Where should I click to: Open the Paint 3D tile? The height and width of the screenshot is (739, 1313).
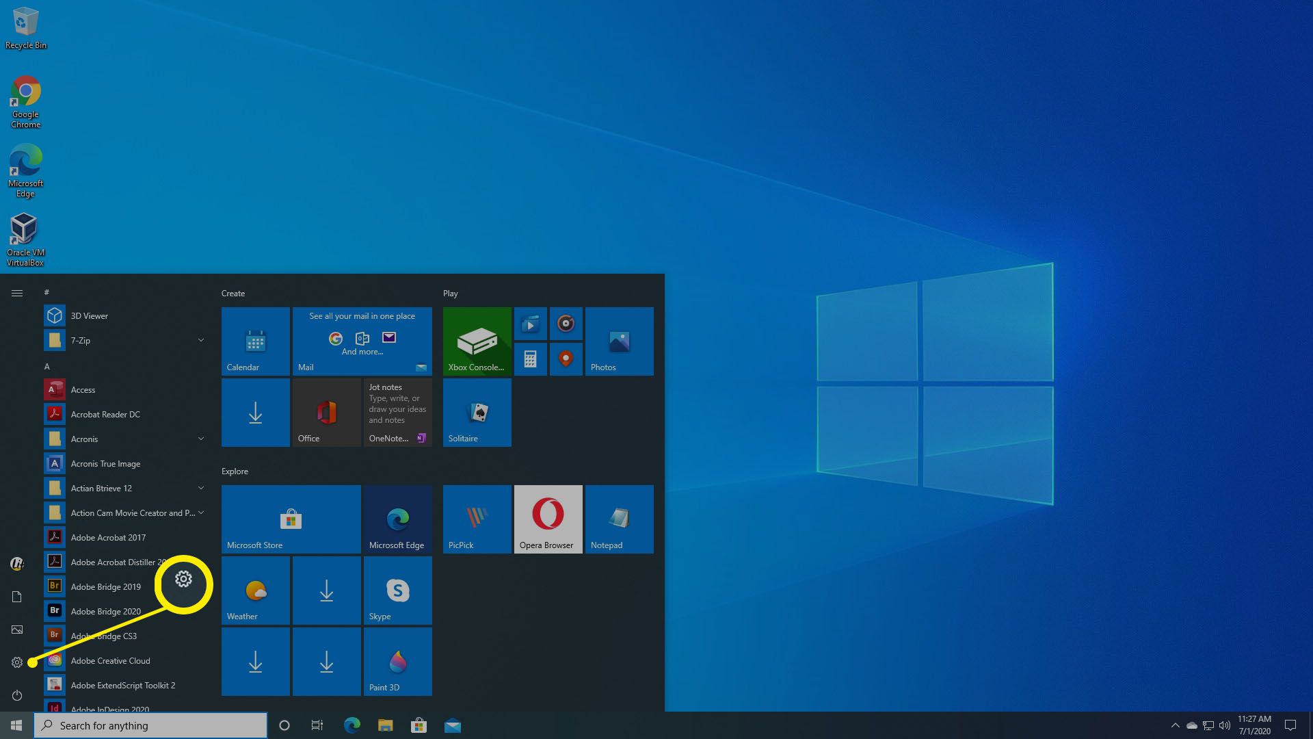pos(398,662)
